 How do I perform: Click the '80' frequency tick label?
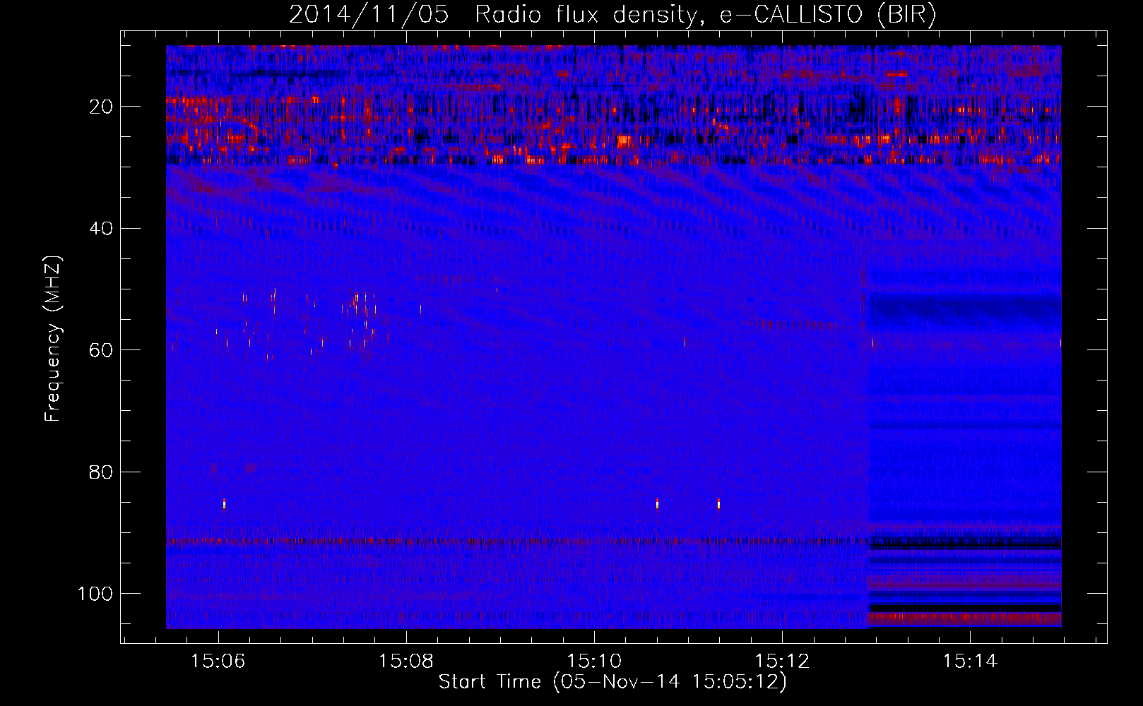pyautogui.click(x=101, y=472)
